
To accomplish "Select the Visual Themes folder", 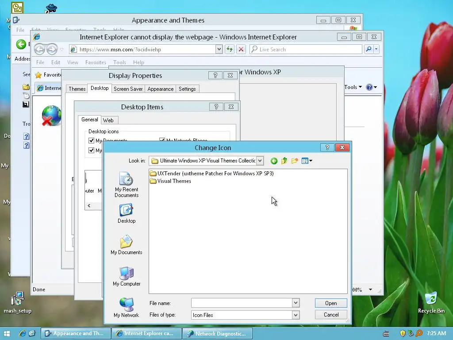I will click(170, 181).
